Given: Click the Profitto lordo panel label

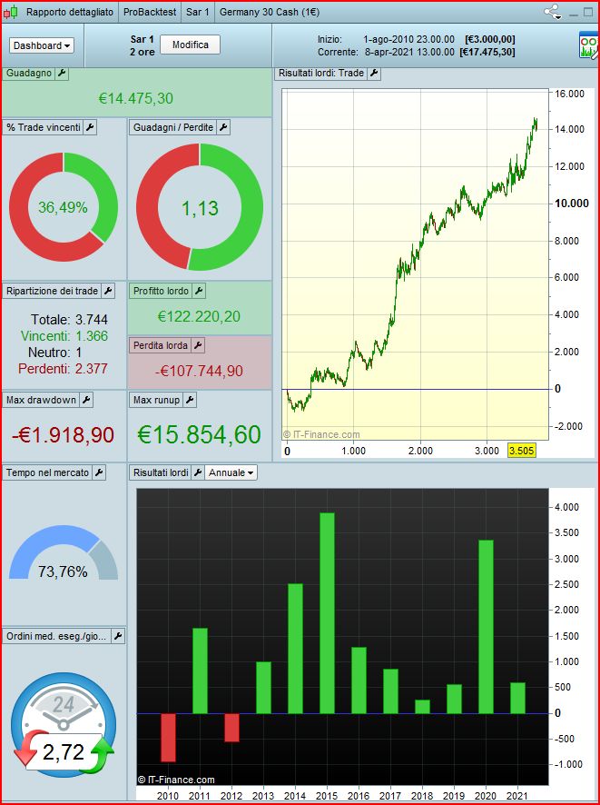Looking at the screenshot, I should (161, 291).
